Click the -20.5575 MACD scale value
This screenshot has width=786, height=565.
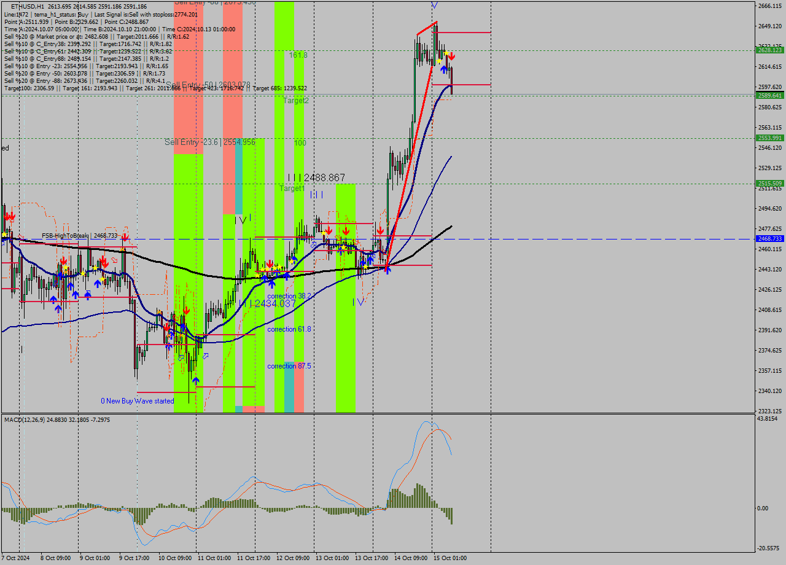(769, 548)
